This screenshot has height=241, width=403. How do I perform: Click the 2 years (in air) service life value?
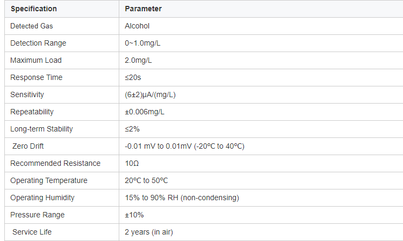[149, 232]
